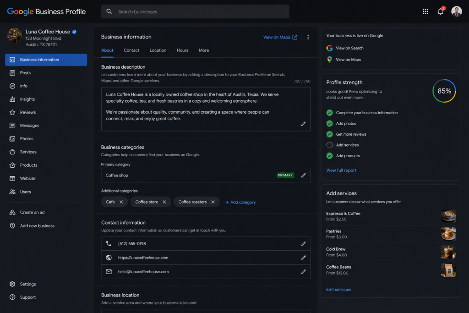Viewport: 469px width, 313px height.
Task: Click the PRIMARY badge
Action: (285, 176)
